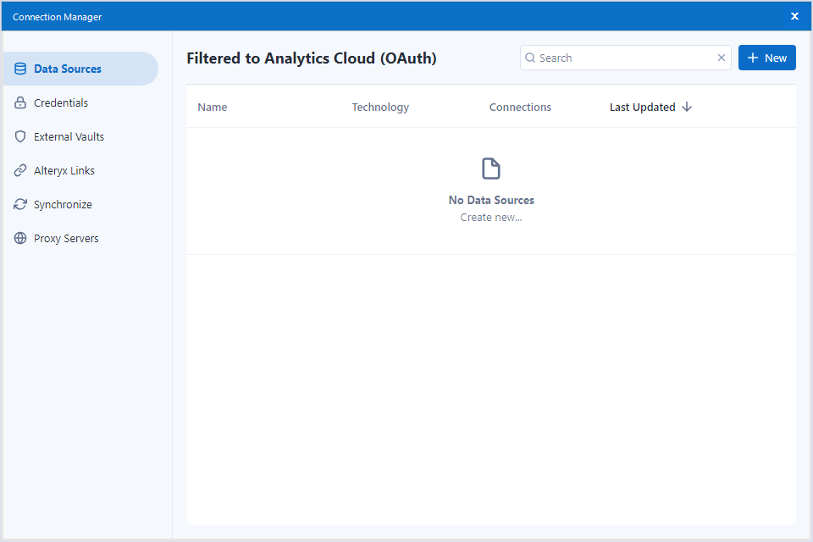Clear the search field with X
The width and height of the screenshot is (813, 542).
coord(722,58)
